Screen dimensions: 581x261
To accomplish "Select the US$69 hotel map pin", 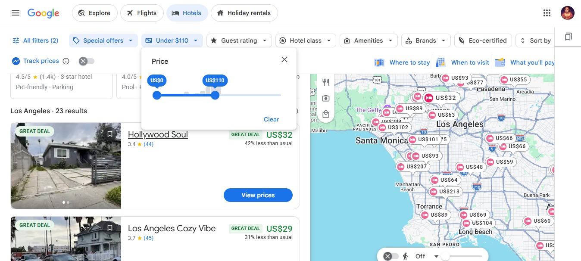I will [473, 214].
